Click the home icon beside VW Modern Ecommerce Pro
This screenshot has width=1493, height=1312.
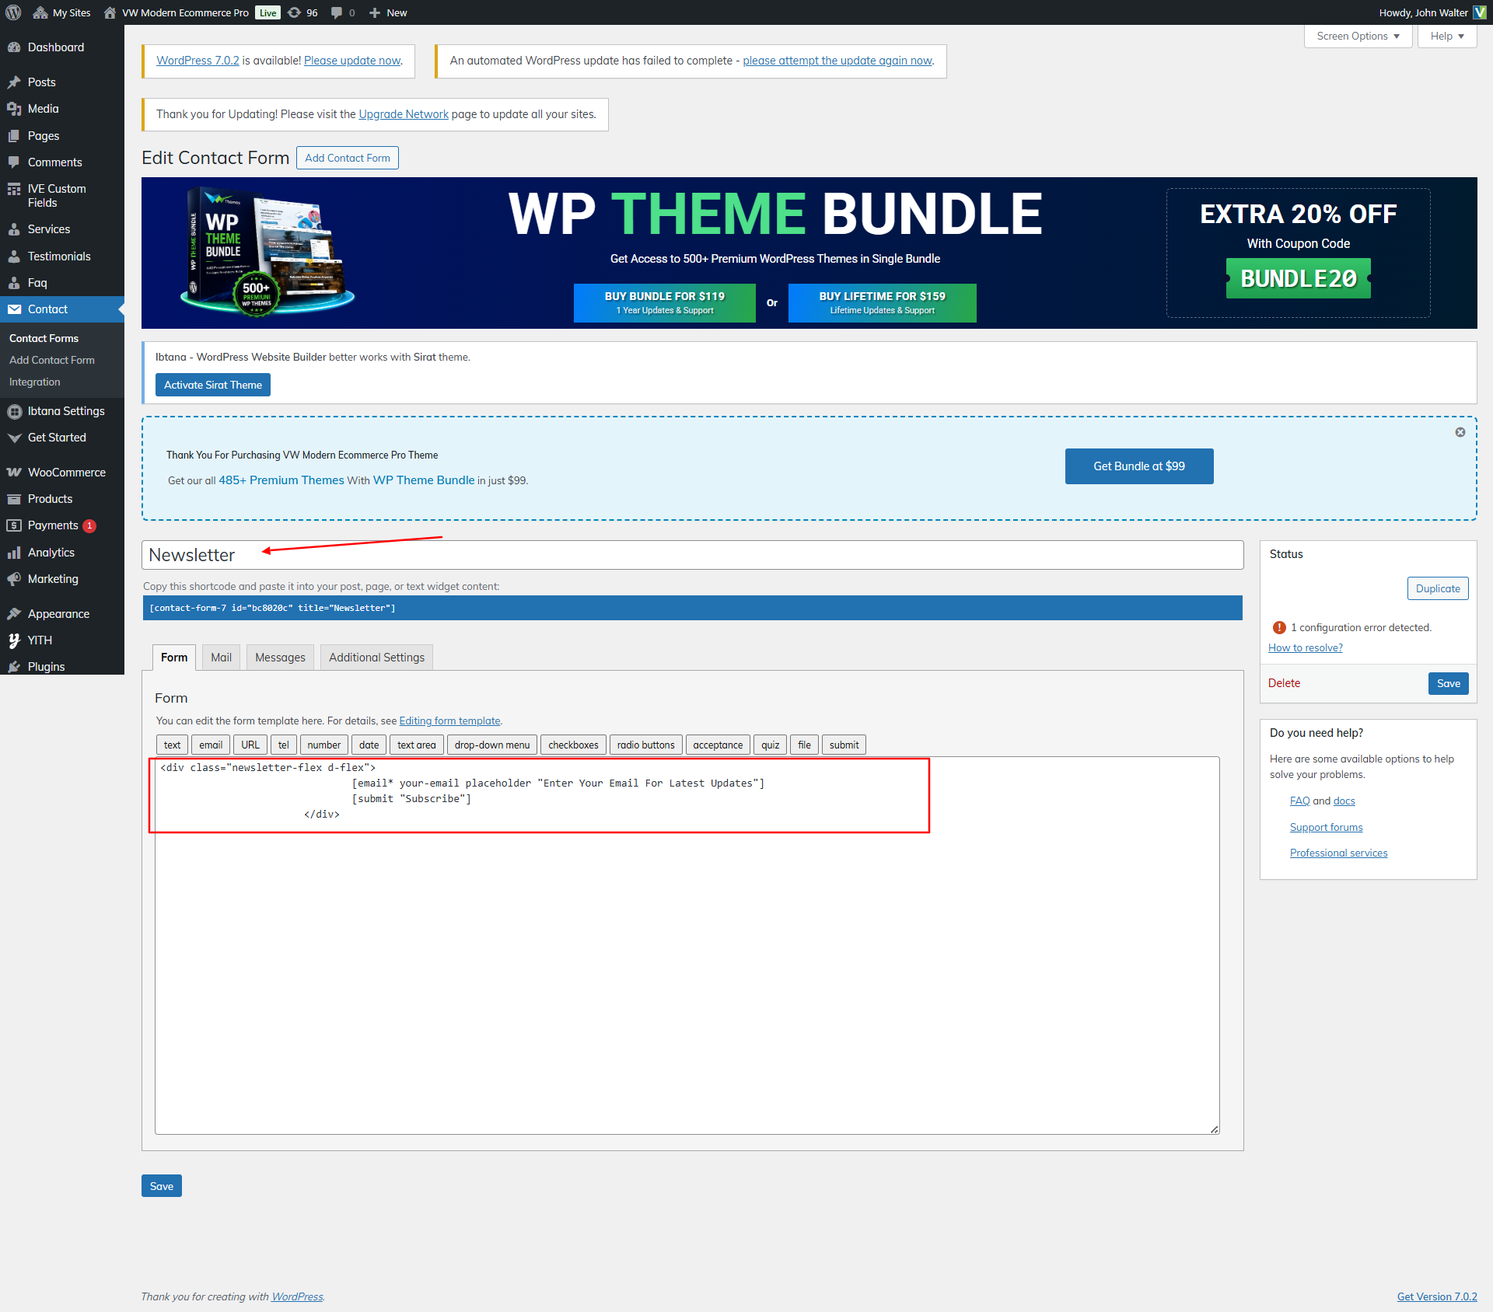[110, 12]
